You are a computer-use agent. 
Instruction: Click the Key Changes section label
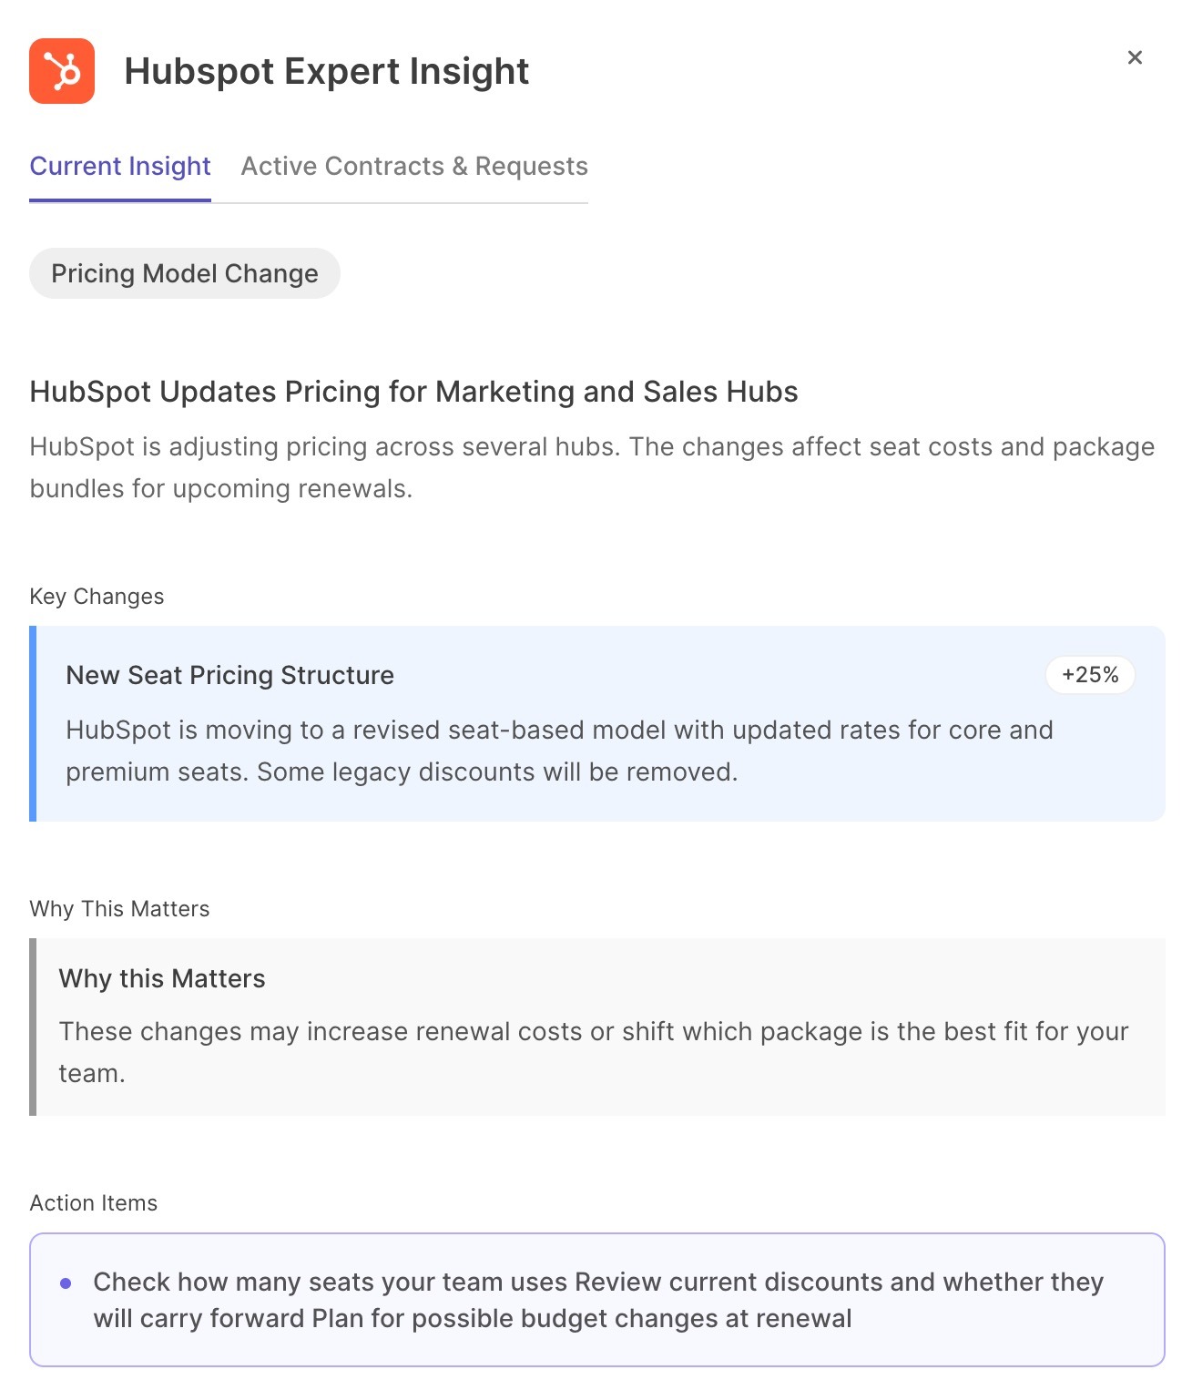[x=97, y=597]
